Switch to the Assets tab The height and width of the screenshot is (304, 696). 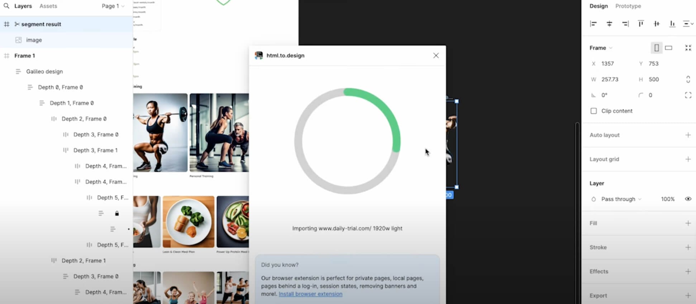pyautogui.click(x=48, y=6)
